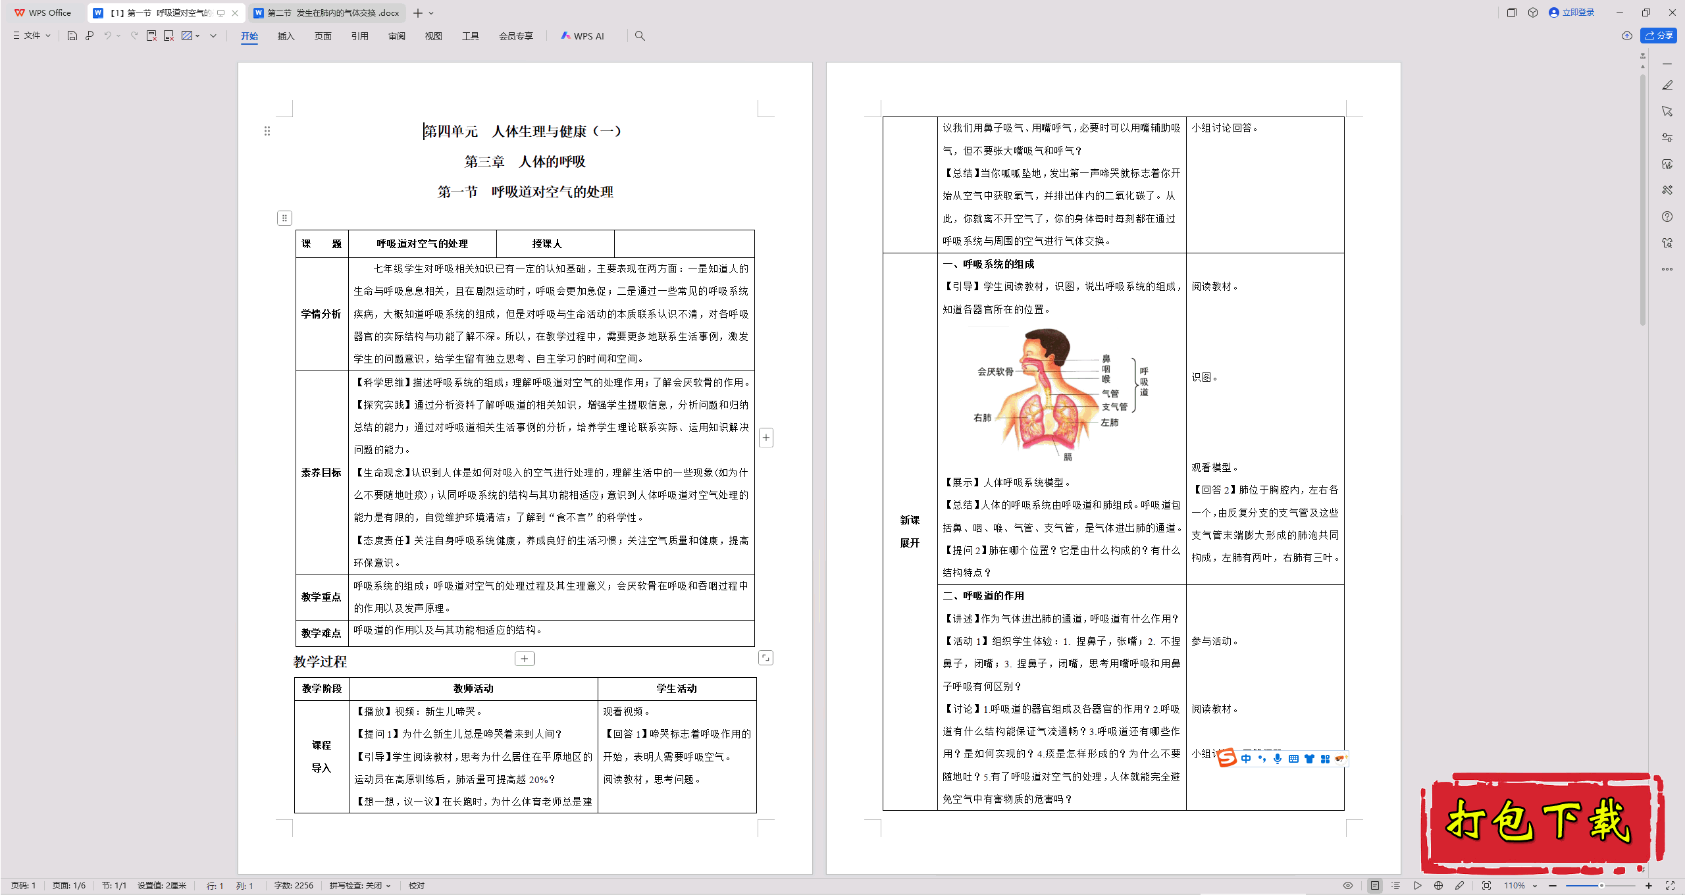
Task: Toggle Chinese/English mode on the input method bar
Action: click(1246, 759)
